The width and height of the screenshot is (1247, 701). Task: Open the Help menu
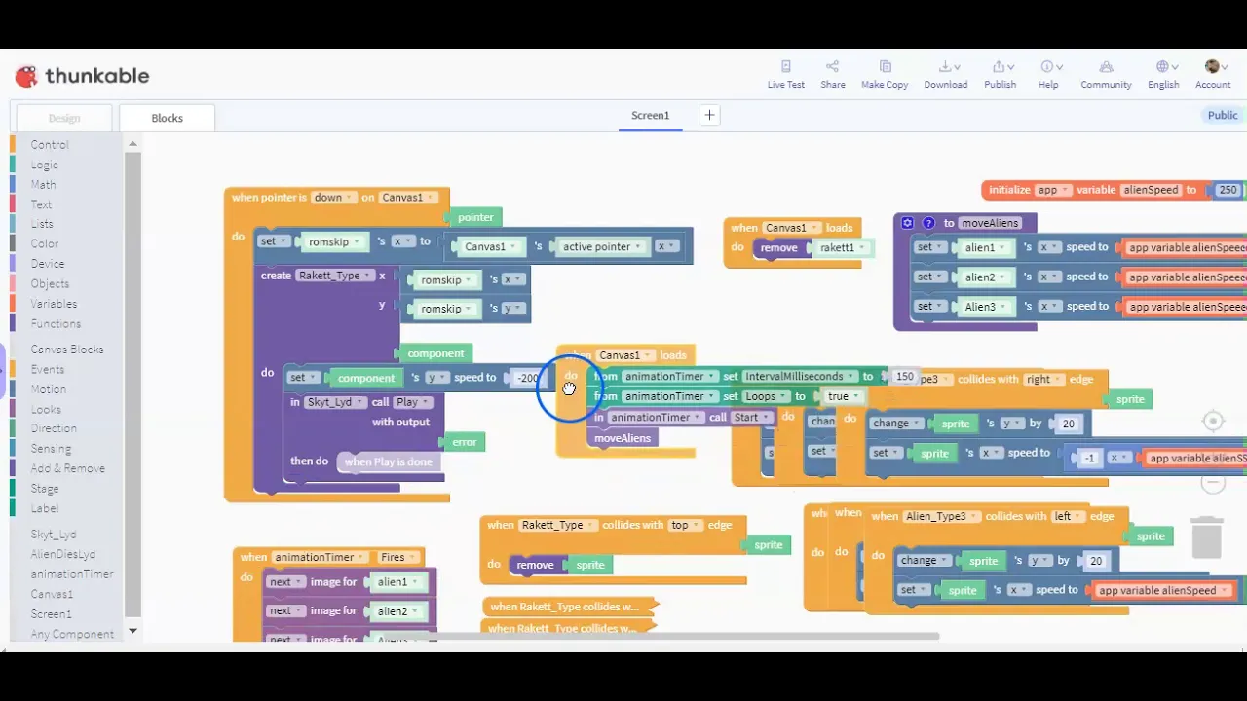coord(1048,75)
